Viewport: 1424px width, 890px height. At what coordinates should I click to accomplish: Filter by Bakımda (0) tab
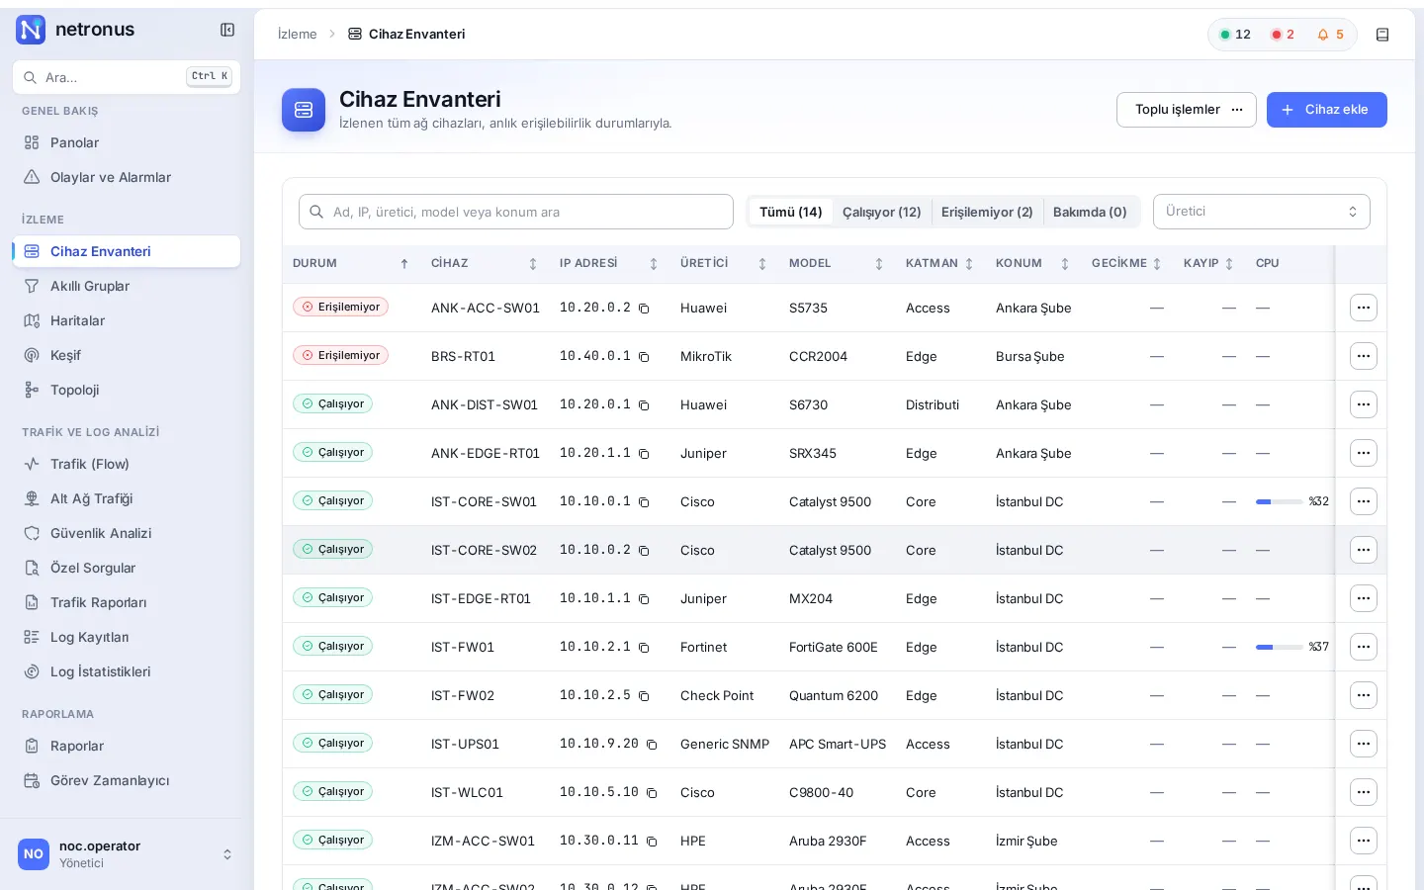[x=1090, y=212]
